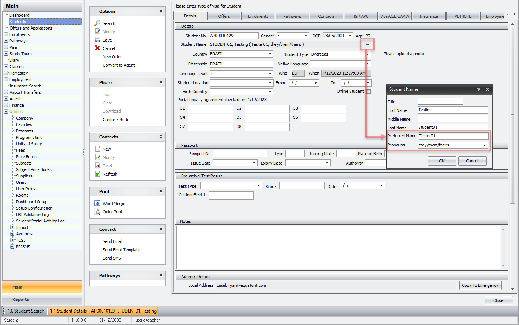Image resolution: width=519 pixels, height=325 pixels.
Task: Collapse the Utilities tree node
Action: 6,112
